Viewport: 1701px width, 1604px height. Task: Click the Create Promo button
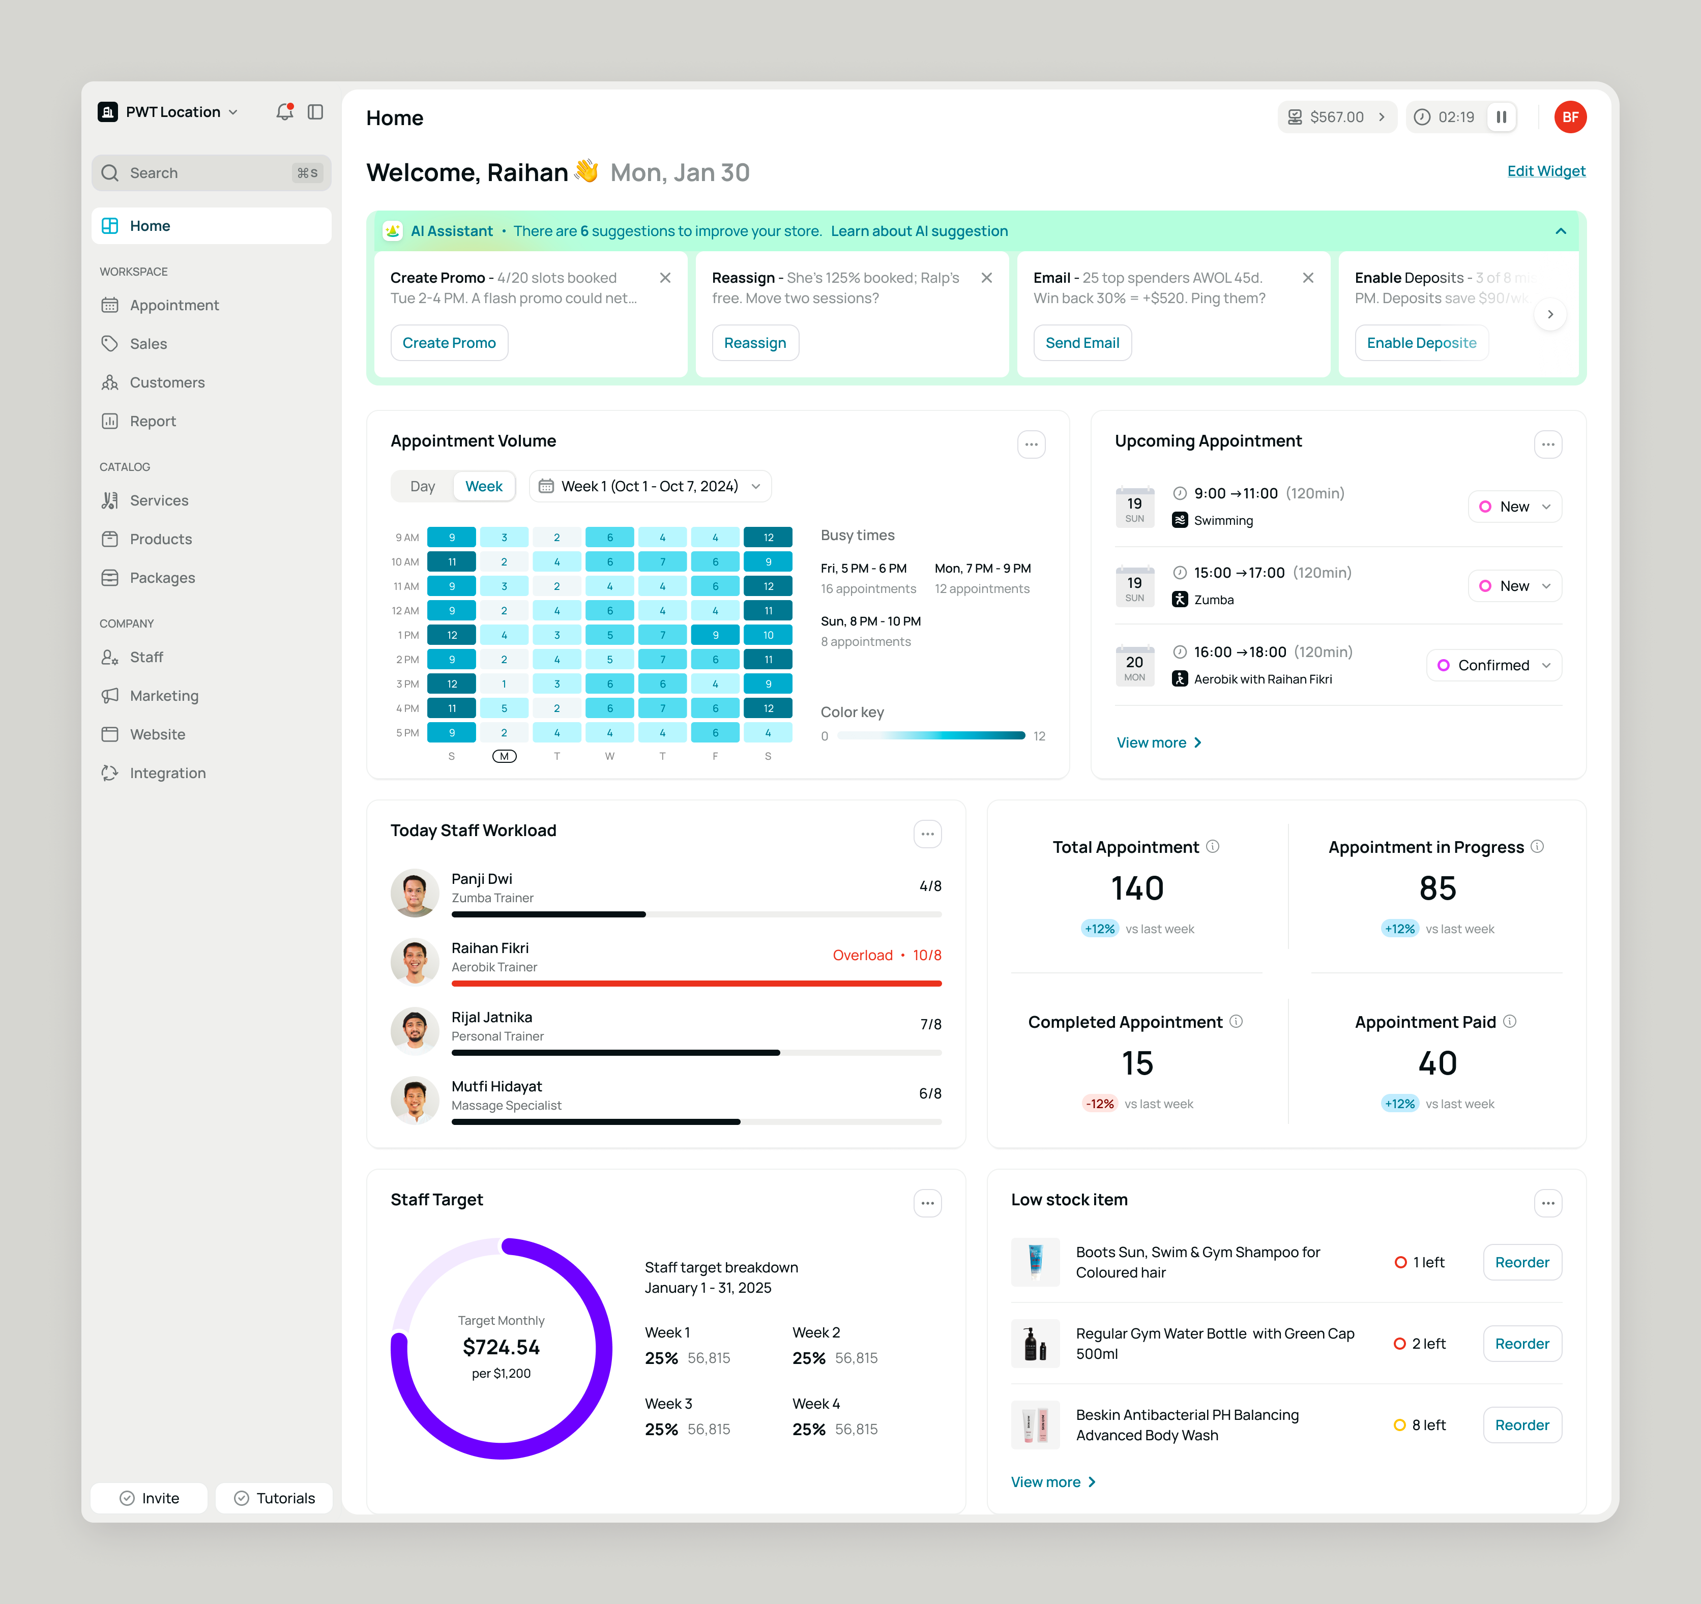click(x=449, y=343)
